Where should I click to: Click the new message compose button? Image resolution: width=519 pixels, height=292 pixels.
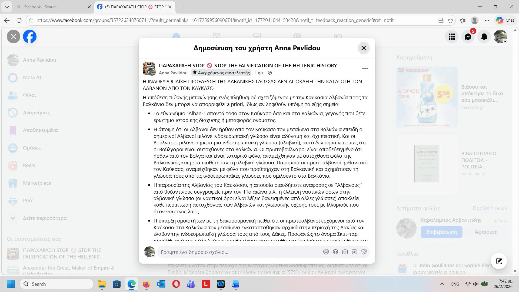pos(499,261)
